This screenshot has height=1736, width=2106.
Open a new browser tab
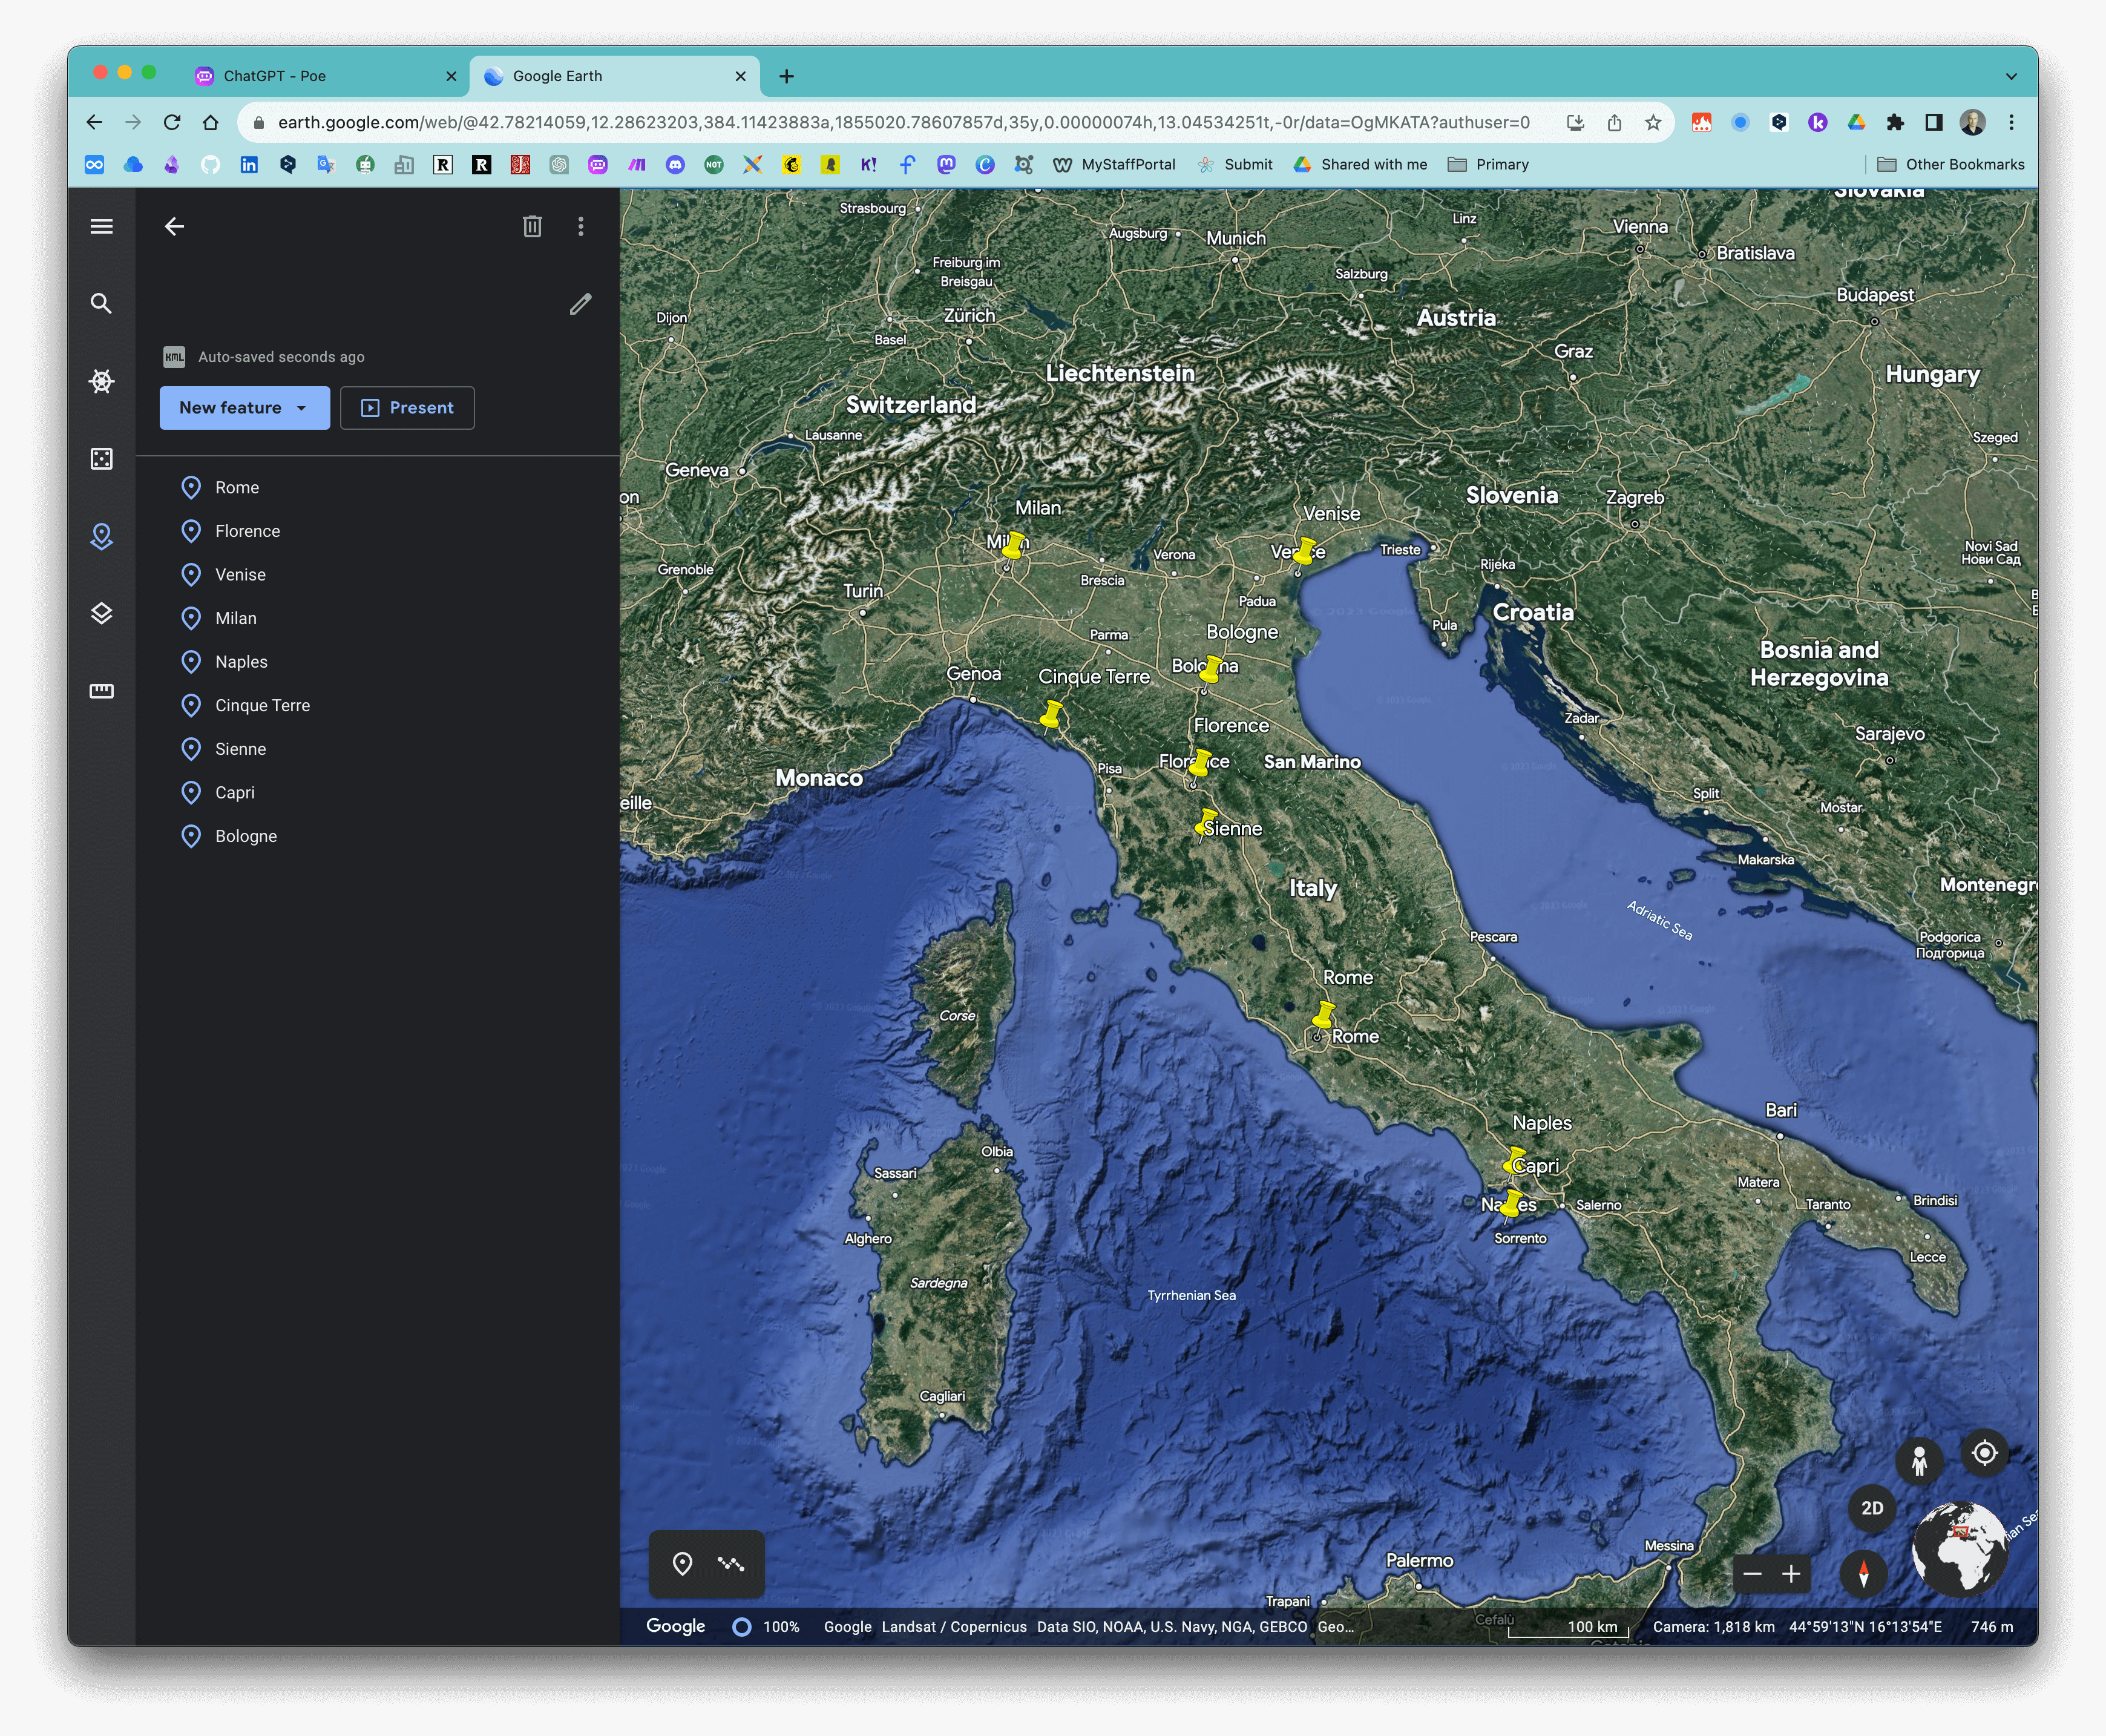(787, 76)
